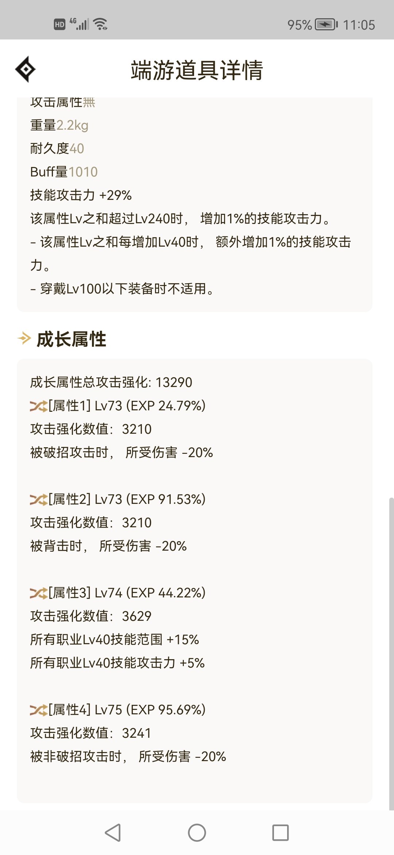Tap the Buff量 1010 stat line
The height and width of the screenshot is (855, 394).
click(64, 172)
